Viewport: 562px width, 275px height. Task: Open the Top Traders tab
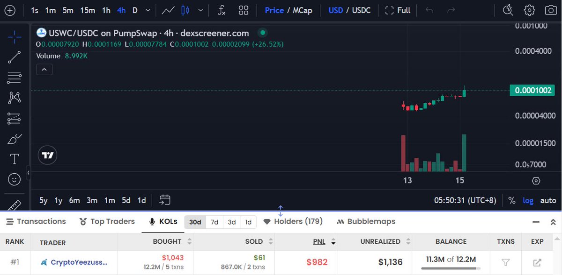click(107, 221)
